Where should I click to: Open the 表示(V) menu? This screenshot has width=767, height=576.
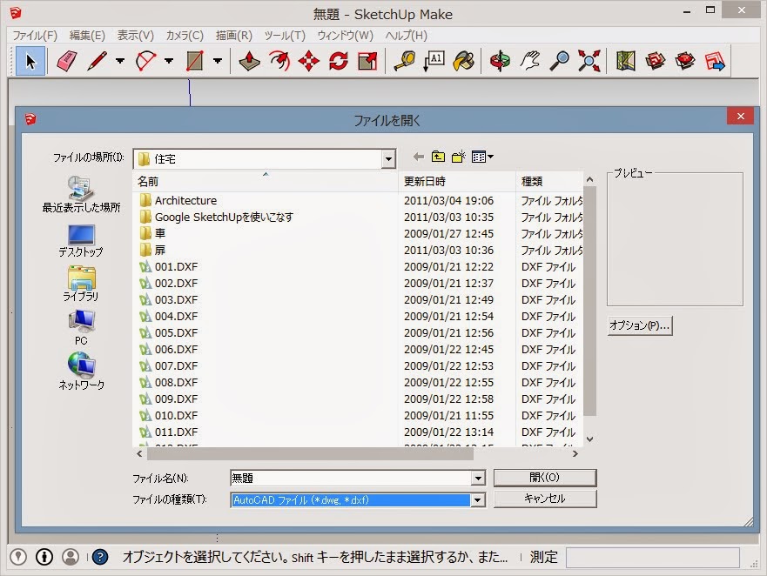coord(136,36)
